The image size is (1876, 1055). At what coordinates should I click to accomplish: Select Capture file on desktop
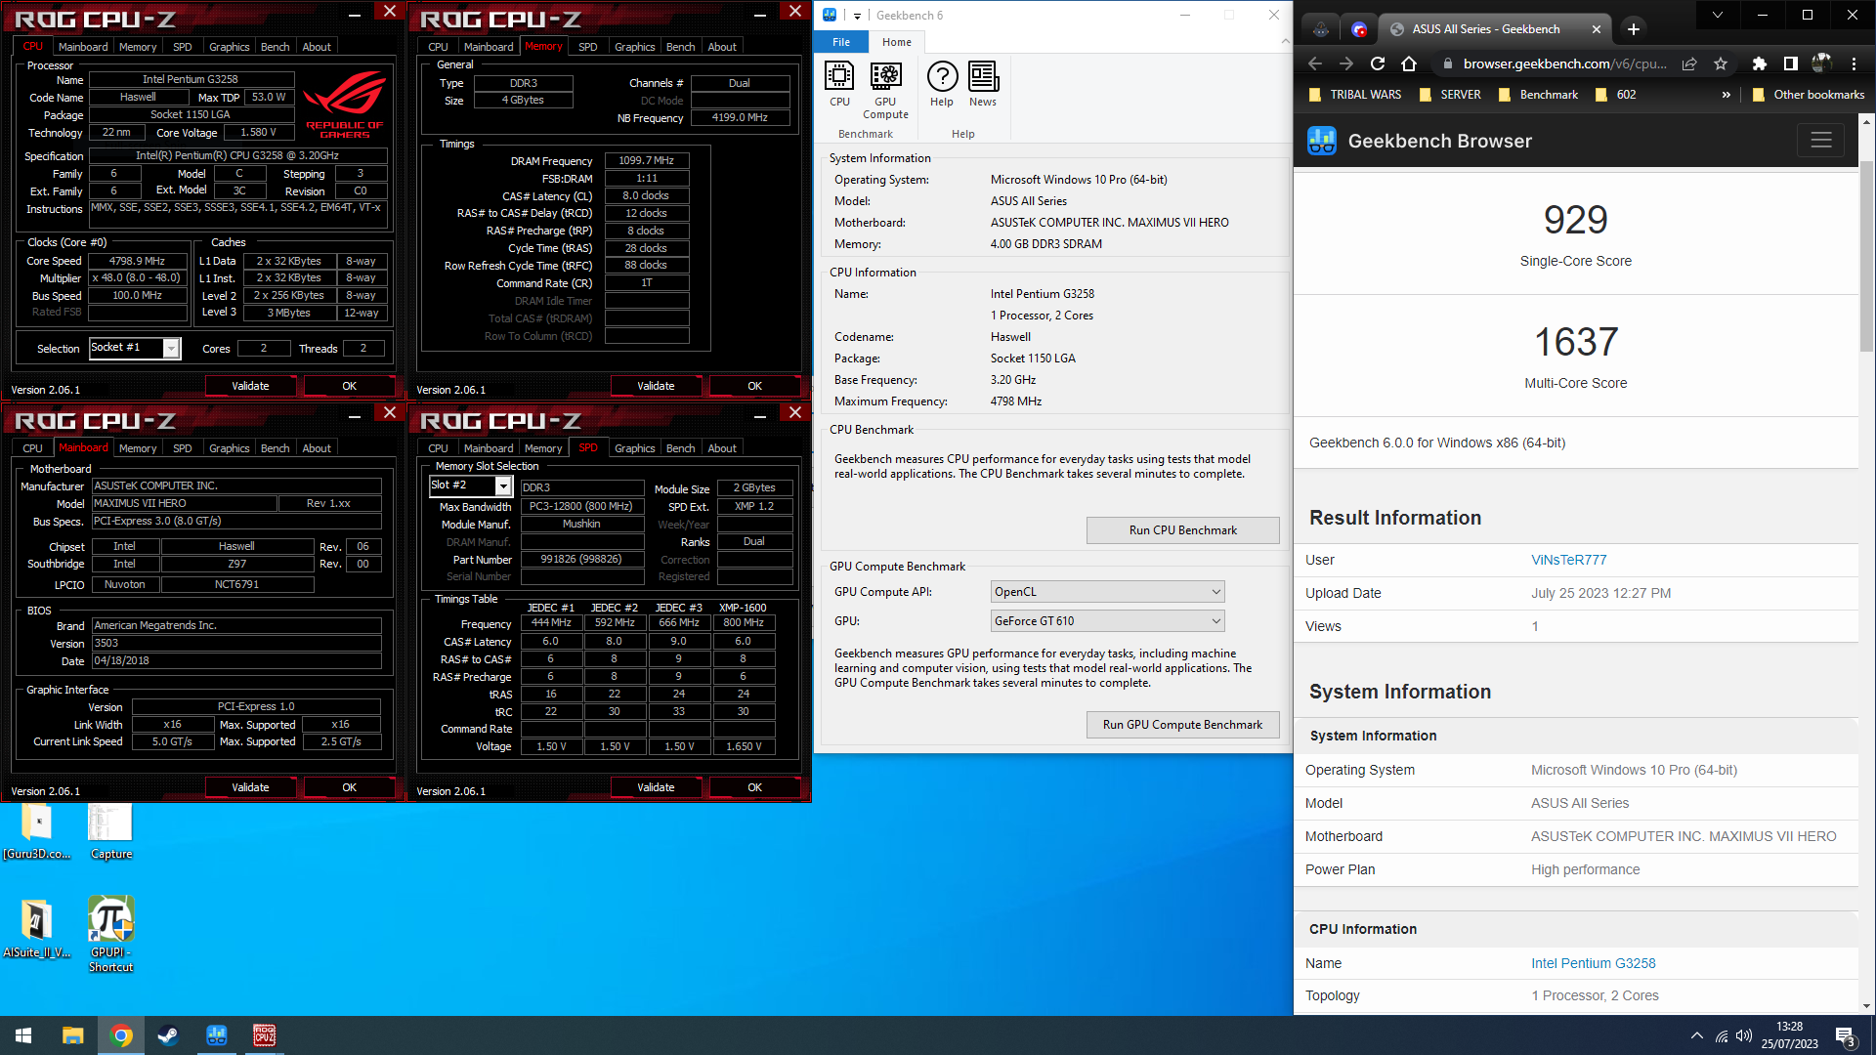110,831
